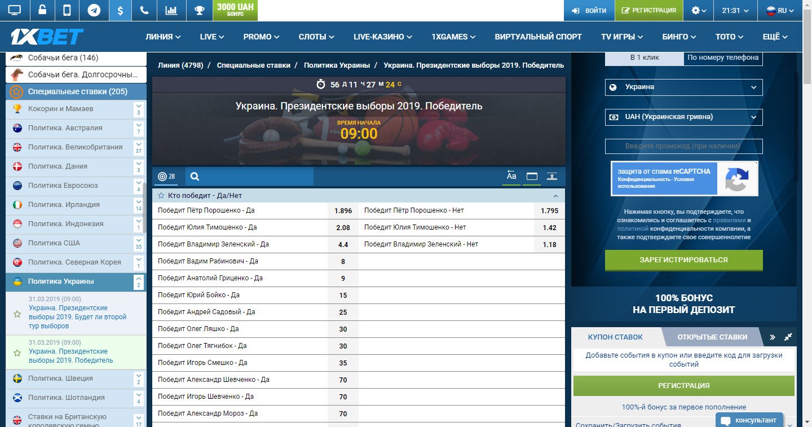Open ВИРТУАЛЬНЫЙ СПОРТ section
The width and height of the screenshot is (812, 427).
(538, 37)
